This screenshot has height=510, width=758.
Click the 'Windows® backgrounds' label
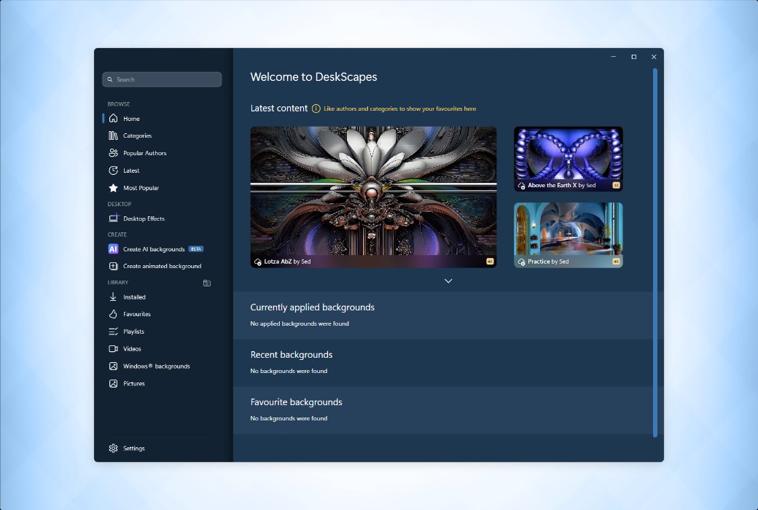click(x=156, y=366)
